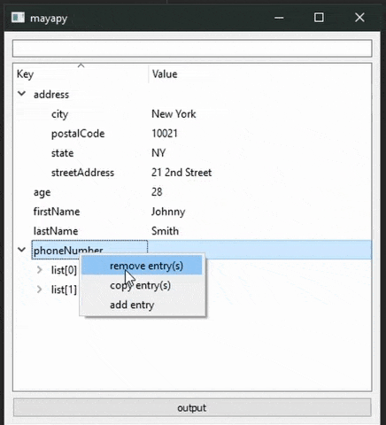Viewport: 386px width, 425px height.
Task: Sort by the Key column header
Action: coord(81,73)
